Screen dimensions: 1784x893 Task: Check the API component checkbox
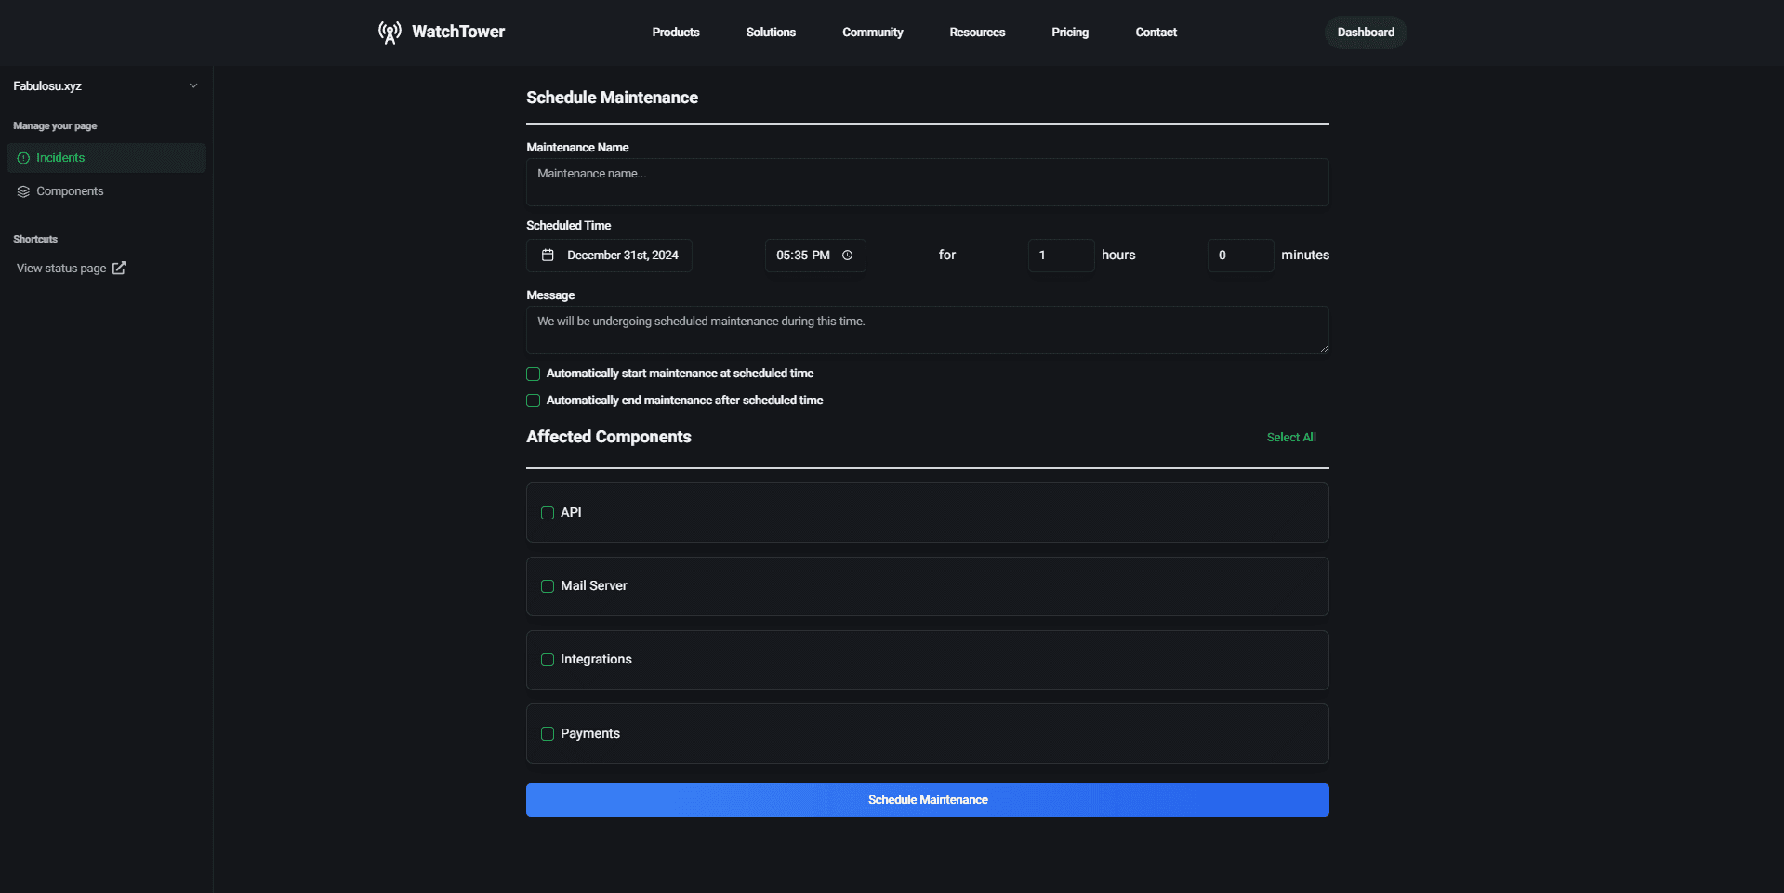point(547,512)
